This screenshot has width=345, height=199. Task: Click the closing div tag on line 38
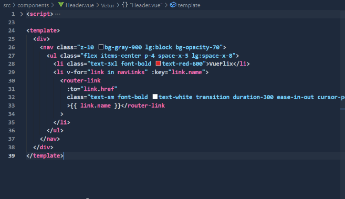coord(43,147)
